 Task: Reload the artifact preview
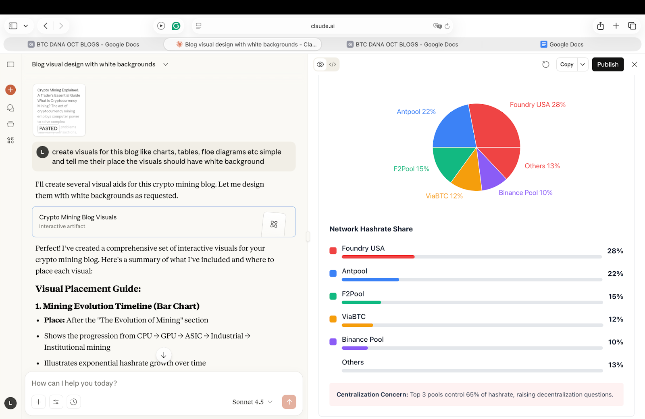[x=546, y=64]
